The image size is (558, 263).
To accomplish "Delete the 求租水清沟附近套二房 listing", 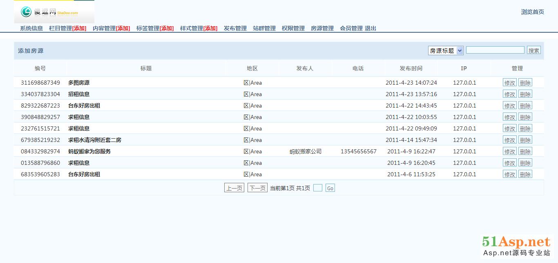I will pos(525,140).
